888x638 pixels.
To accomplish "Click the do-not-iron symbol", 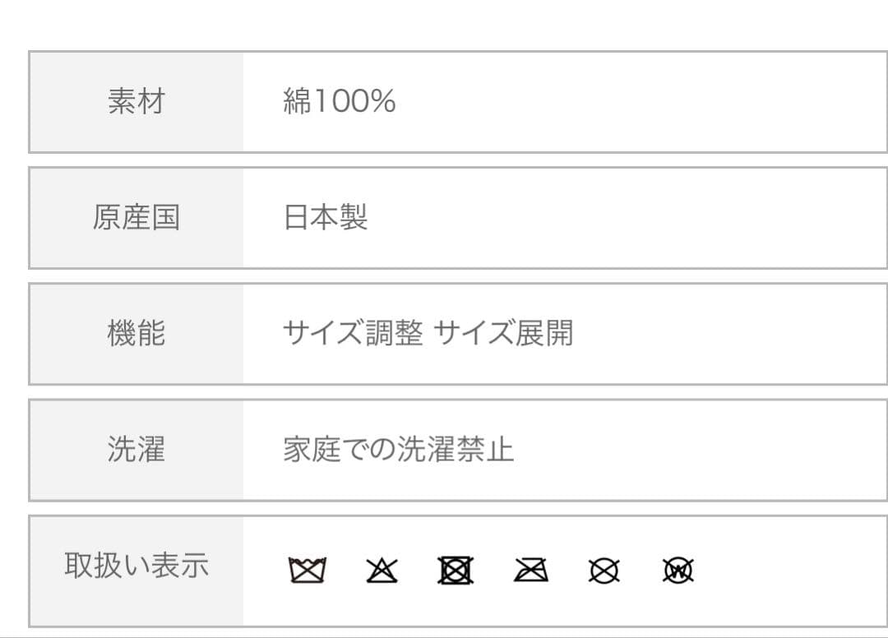I will tap(530, 570).
